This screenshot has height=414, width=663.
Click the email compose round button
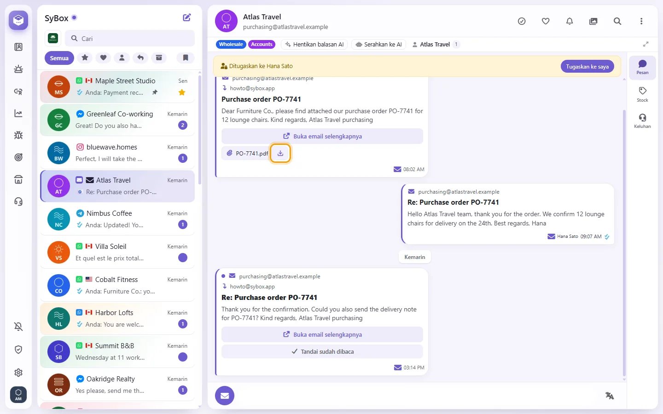coord(225,396)
